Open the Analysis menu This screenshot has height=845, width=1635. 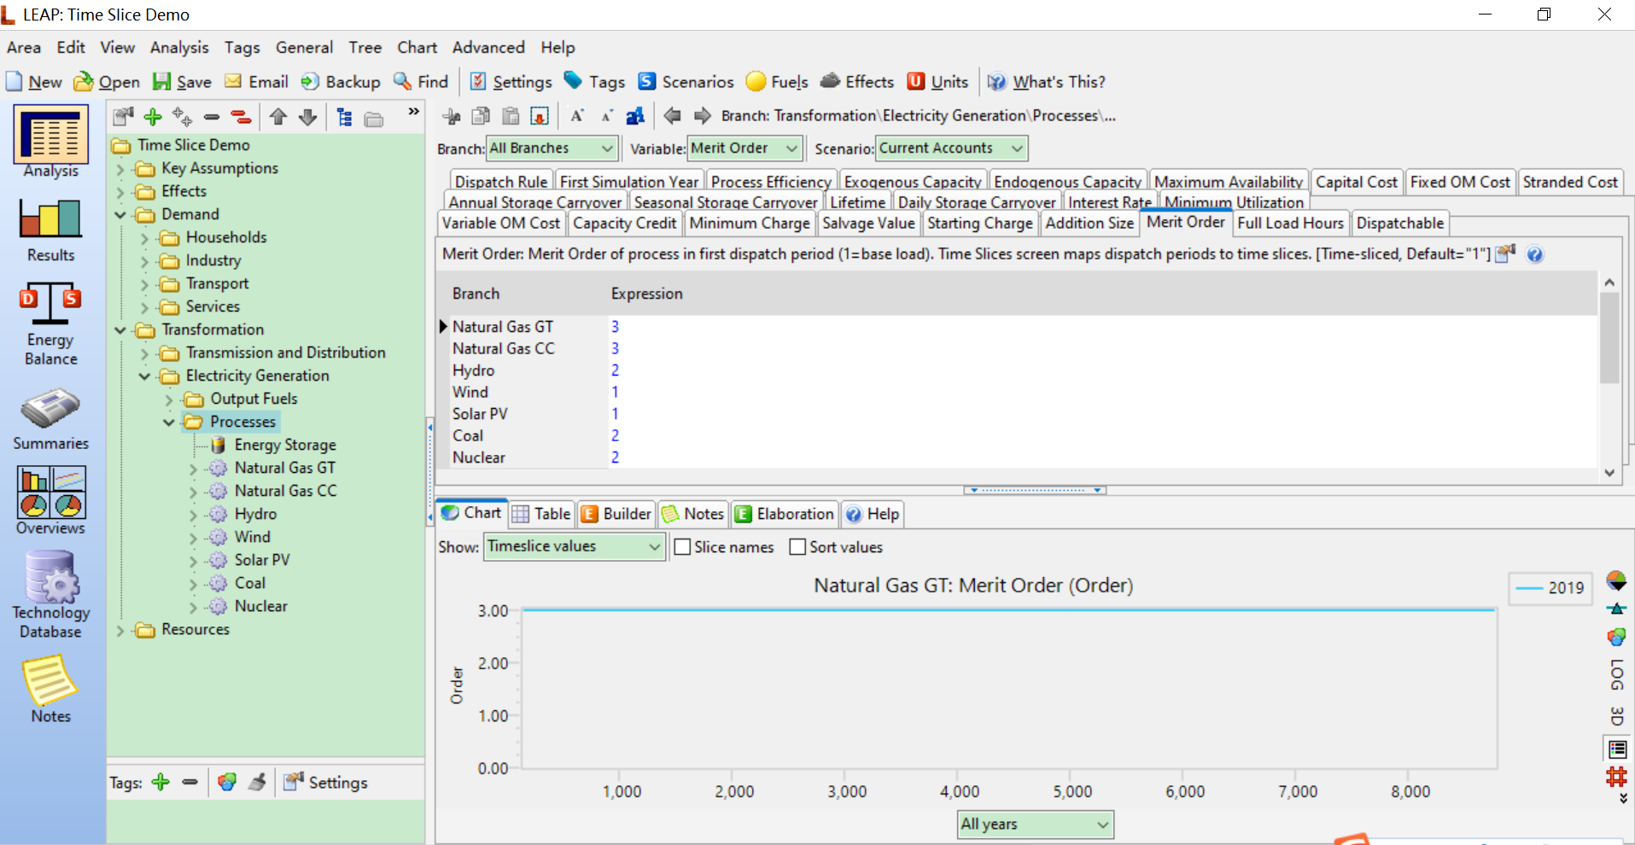point(179,48)
